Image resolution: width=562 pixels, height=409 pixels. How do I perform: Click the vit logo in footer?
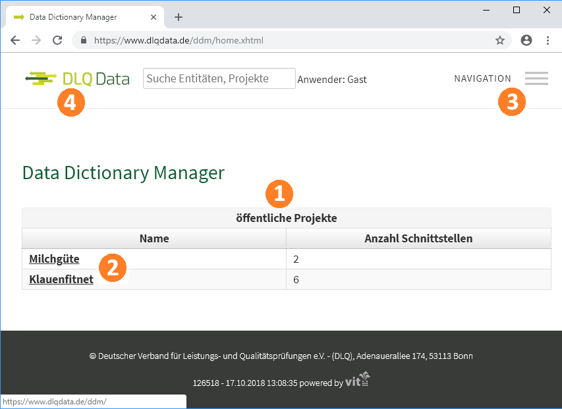358,380
